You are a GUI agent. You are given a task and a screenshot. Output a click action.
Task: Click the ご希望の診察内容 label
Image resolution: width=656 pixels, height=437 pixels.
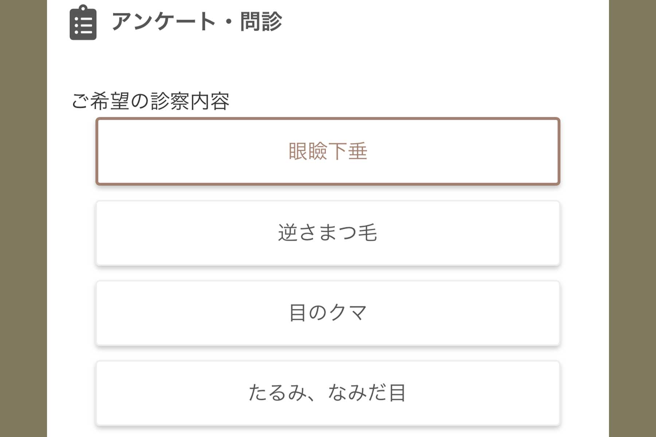pos(151,101)
